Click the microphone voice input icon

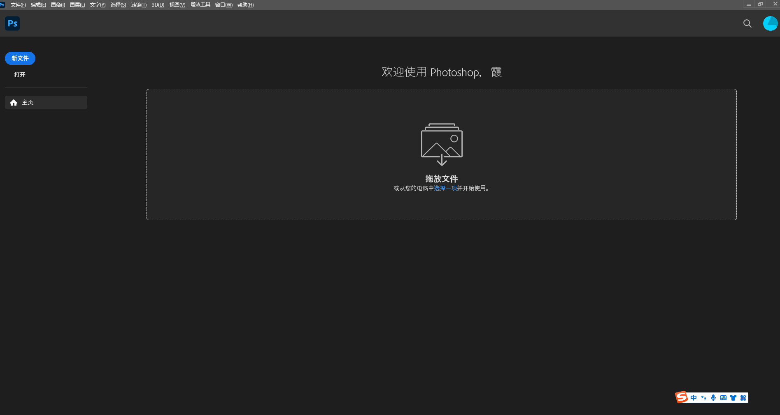(713, 398)
